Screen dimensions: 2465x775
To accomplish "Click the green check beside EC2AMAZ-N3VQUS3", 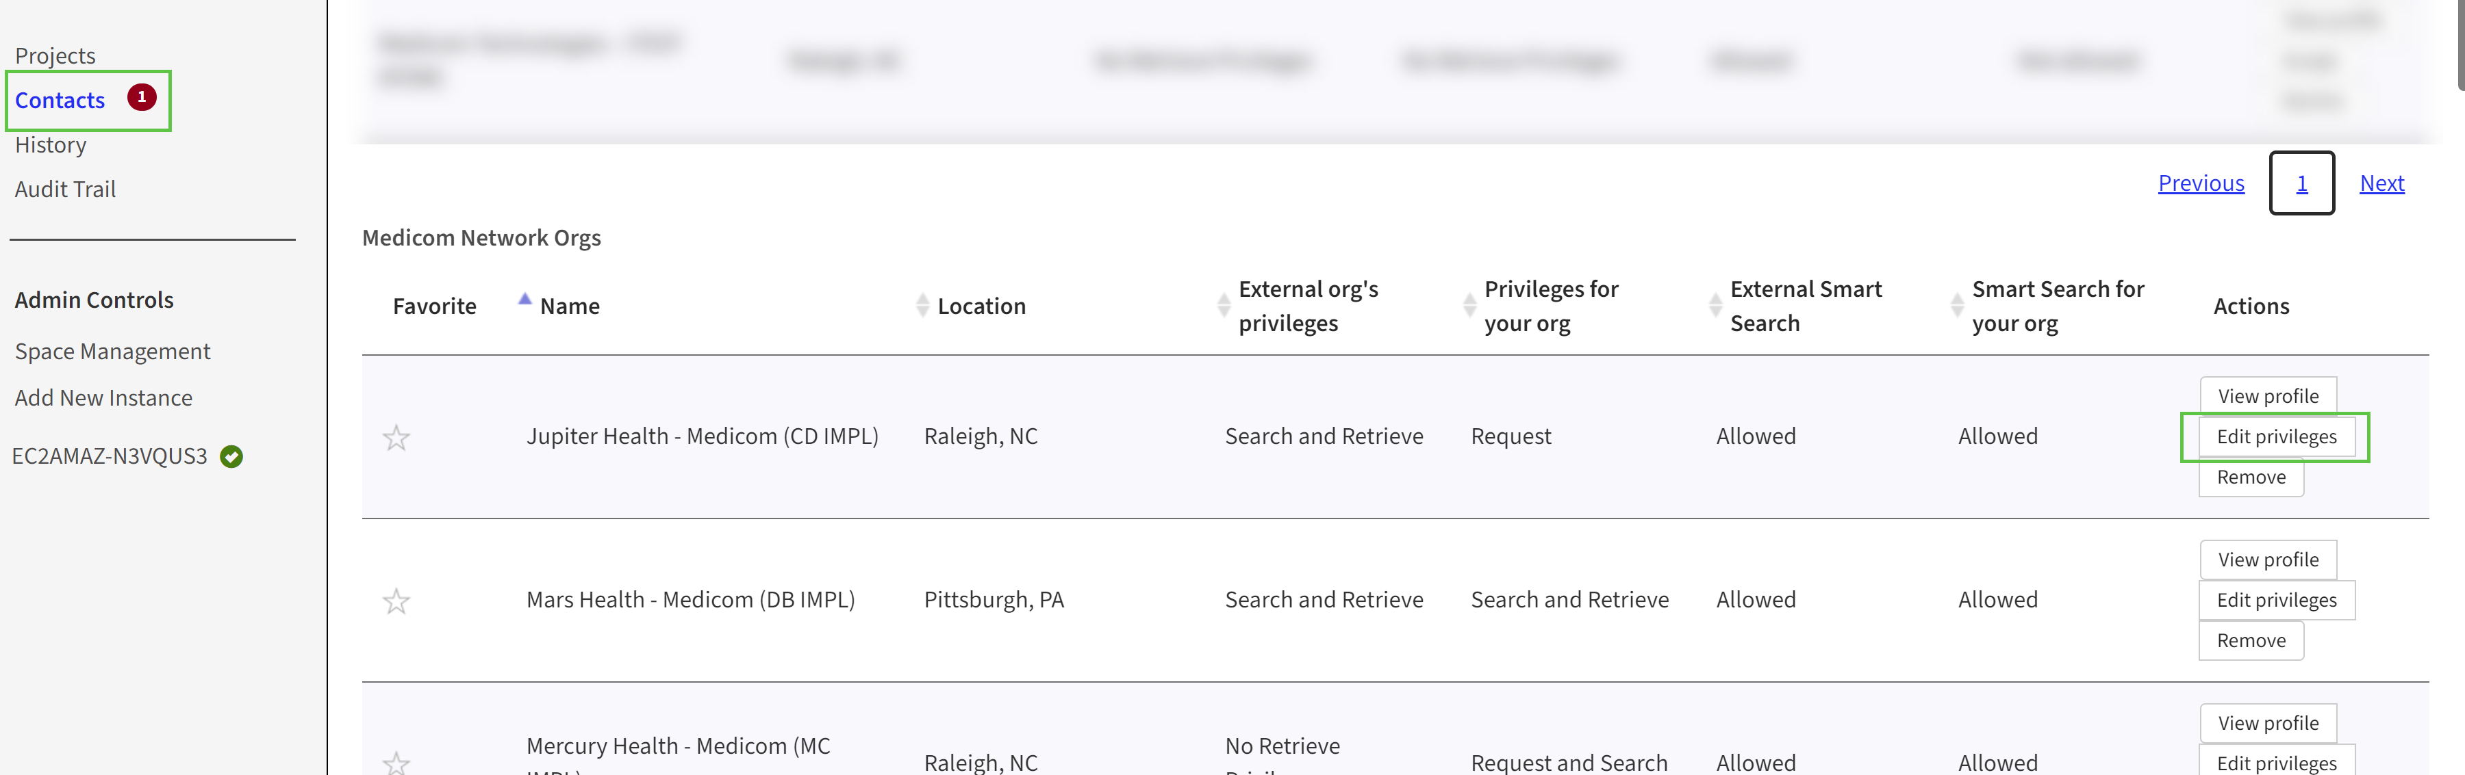I will 231,456.
